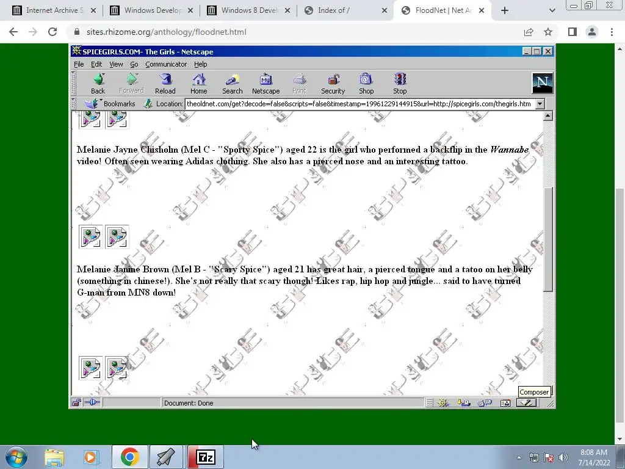Open File Explorer from the taskbar

[54, 457]
